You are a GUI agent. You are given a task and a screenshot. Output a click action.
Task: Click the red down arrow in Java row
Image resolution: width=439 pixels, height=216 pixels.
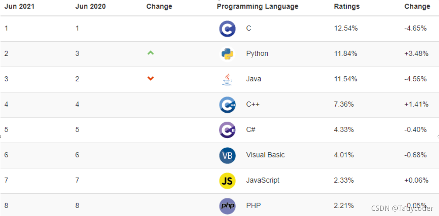pyautogui.click(x=151, y=79)
